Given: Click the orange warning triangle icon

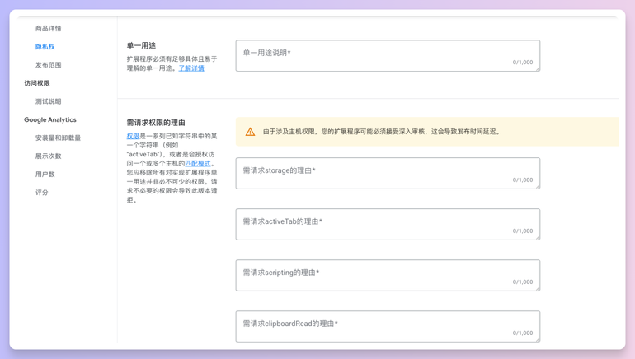Looking at the screenshot, I should 250,132.
